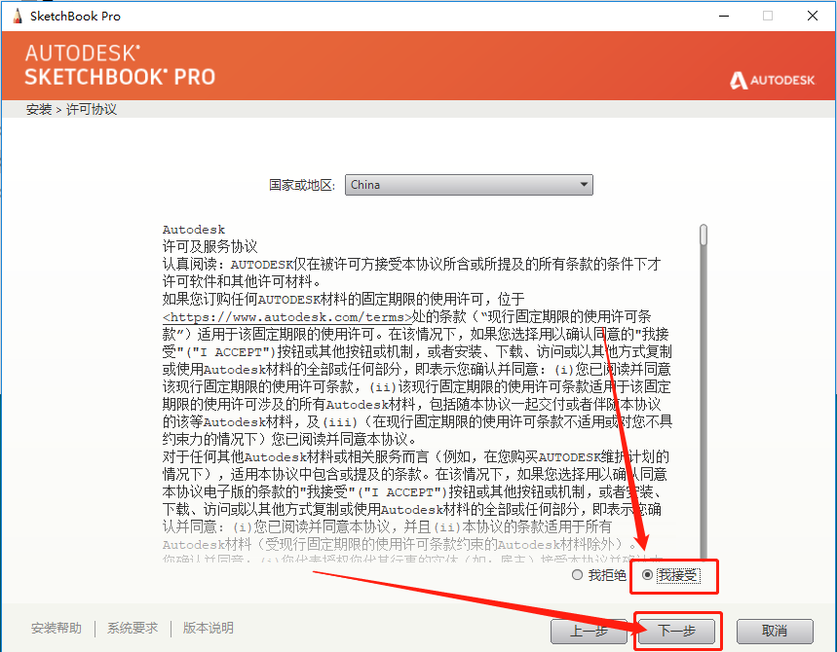Open the 版本说明 release notes link
This screenshot has width=837, height=652.
(x=209, y=629)
